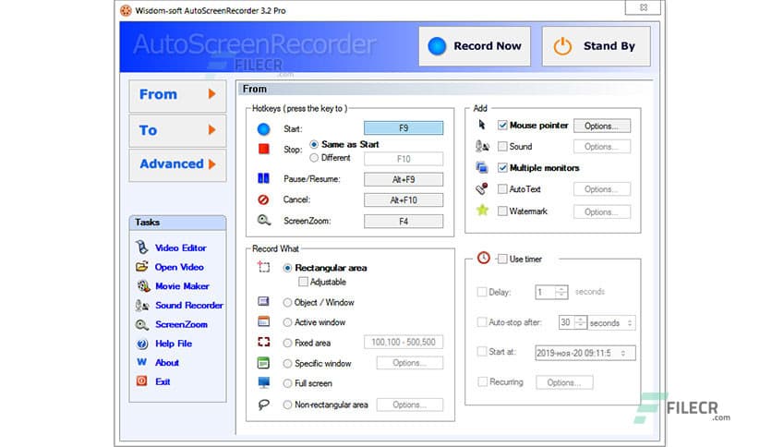Screen dimensions: 772x447
Task: Click the Start at date-time spinner arrows
Action: tap(623, 353)
